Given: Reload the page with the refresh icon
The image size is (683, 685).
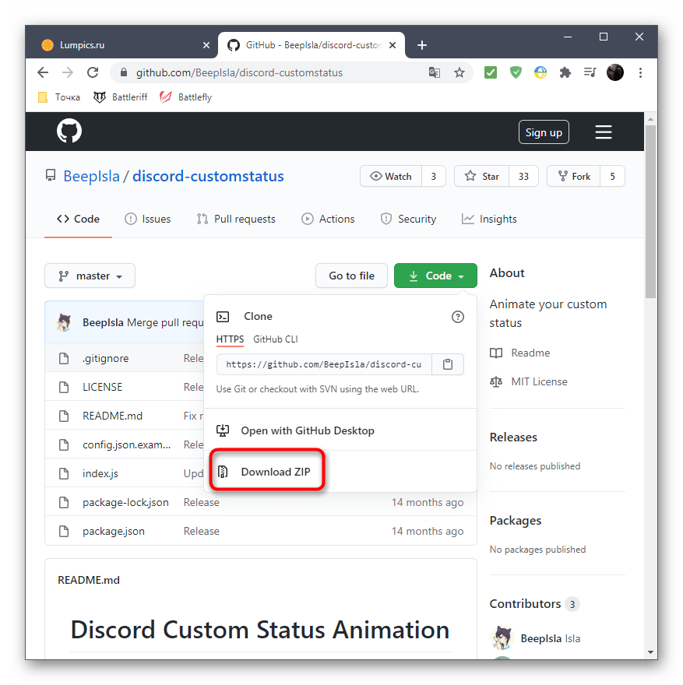Looking at the screenshot, I should click(93, 72).
